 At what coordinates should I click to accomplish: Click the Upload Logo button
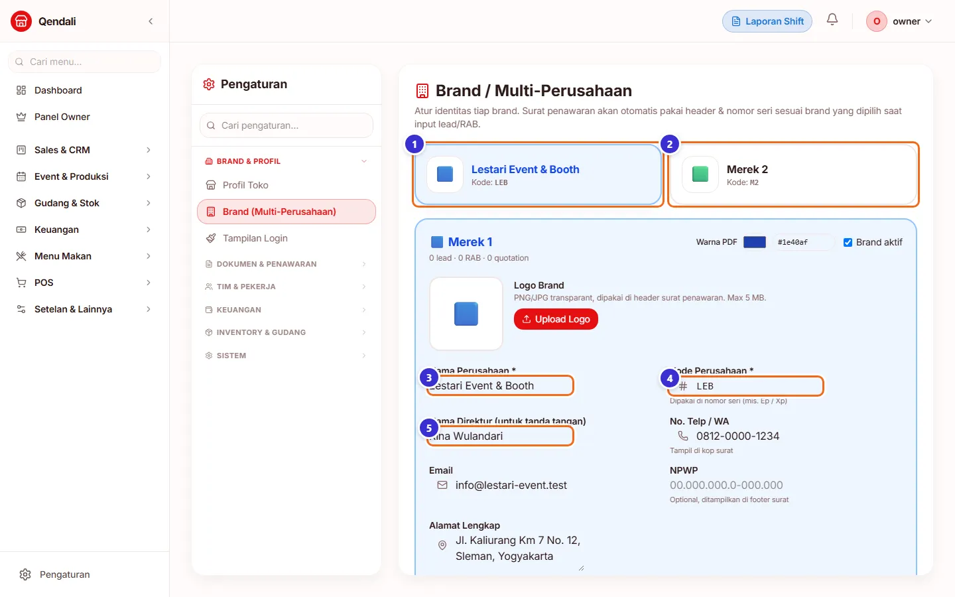(x=556, y=319)
